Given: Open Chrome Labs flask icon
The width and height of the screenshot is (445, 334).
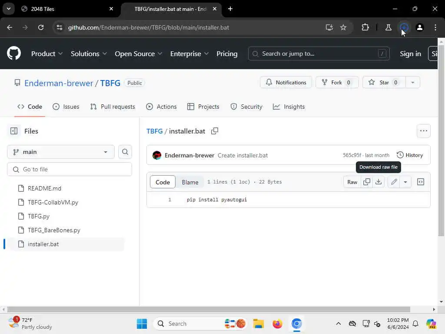Looking at the screenshot, I should point(388,27).
